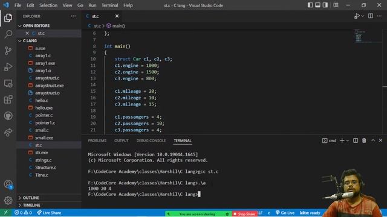This screenshot has height=217, width=387.
Task: Open the Explorer view in activity bar
Action: pyautogui.click(x=8, y=18)
